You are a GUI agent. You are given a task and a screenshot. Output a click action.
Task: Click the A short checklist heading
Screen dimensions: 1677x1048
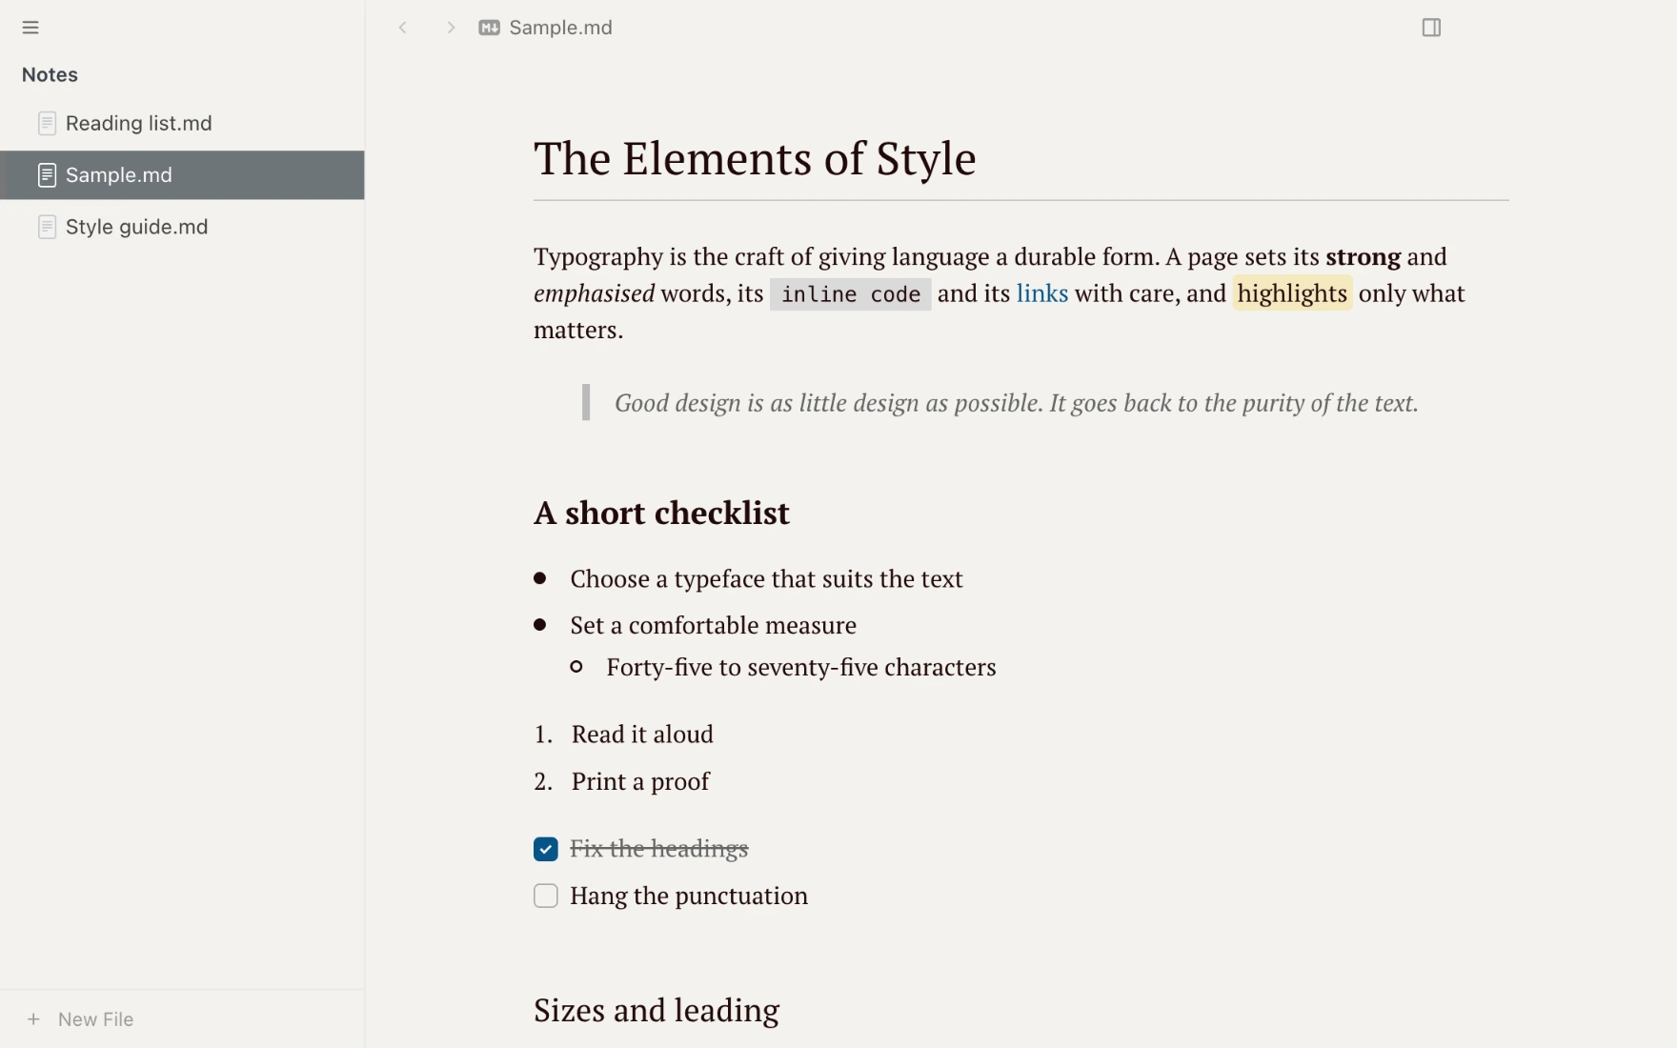[x=661, y=514]
